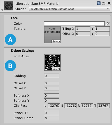Edit the Clip Rect T field
The height and width of the screenshot is (125, 112).
[104, 106]
